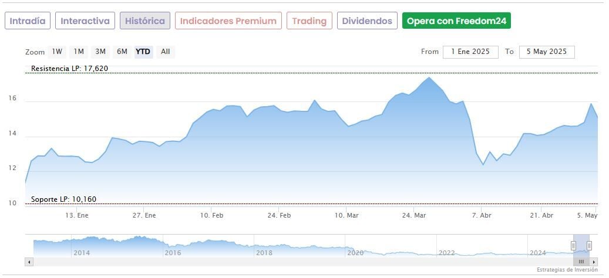Switch to the Intradía tab
The width and height of the screenshot is (609, 278).
click(28, 21)
